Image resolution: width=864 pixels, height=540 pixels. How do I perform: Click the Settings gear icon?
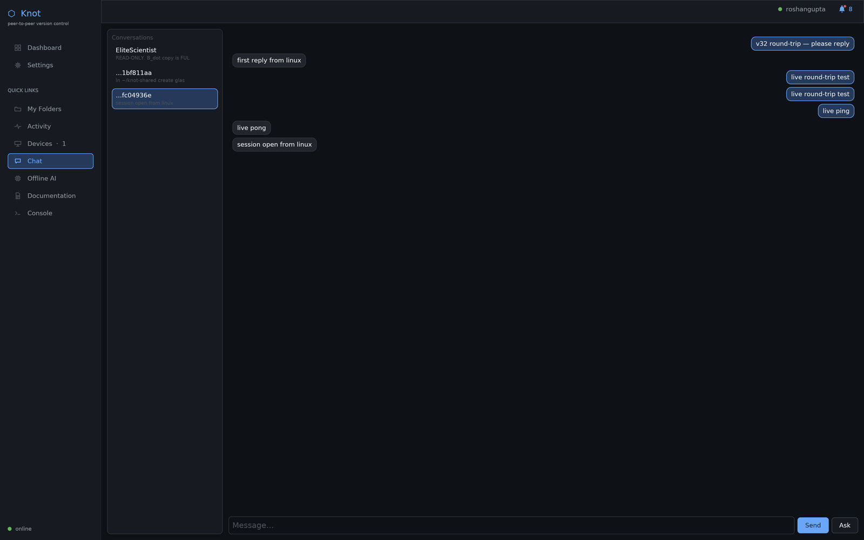click(x=18, y=65)
